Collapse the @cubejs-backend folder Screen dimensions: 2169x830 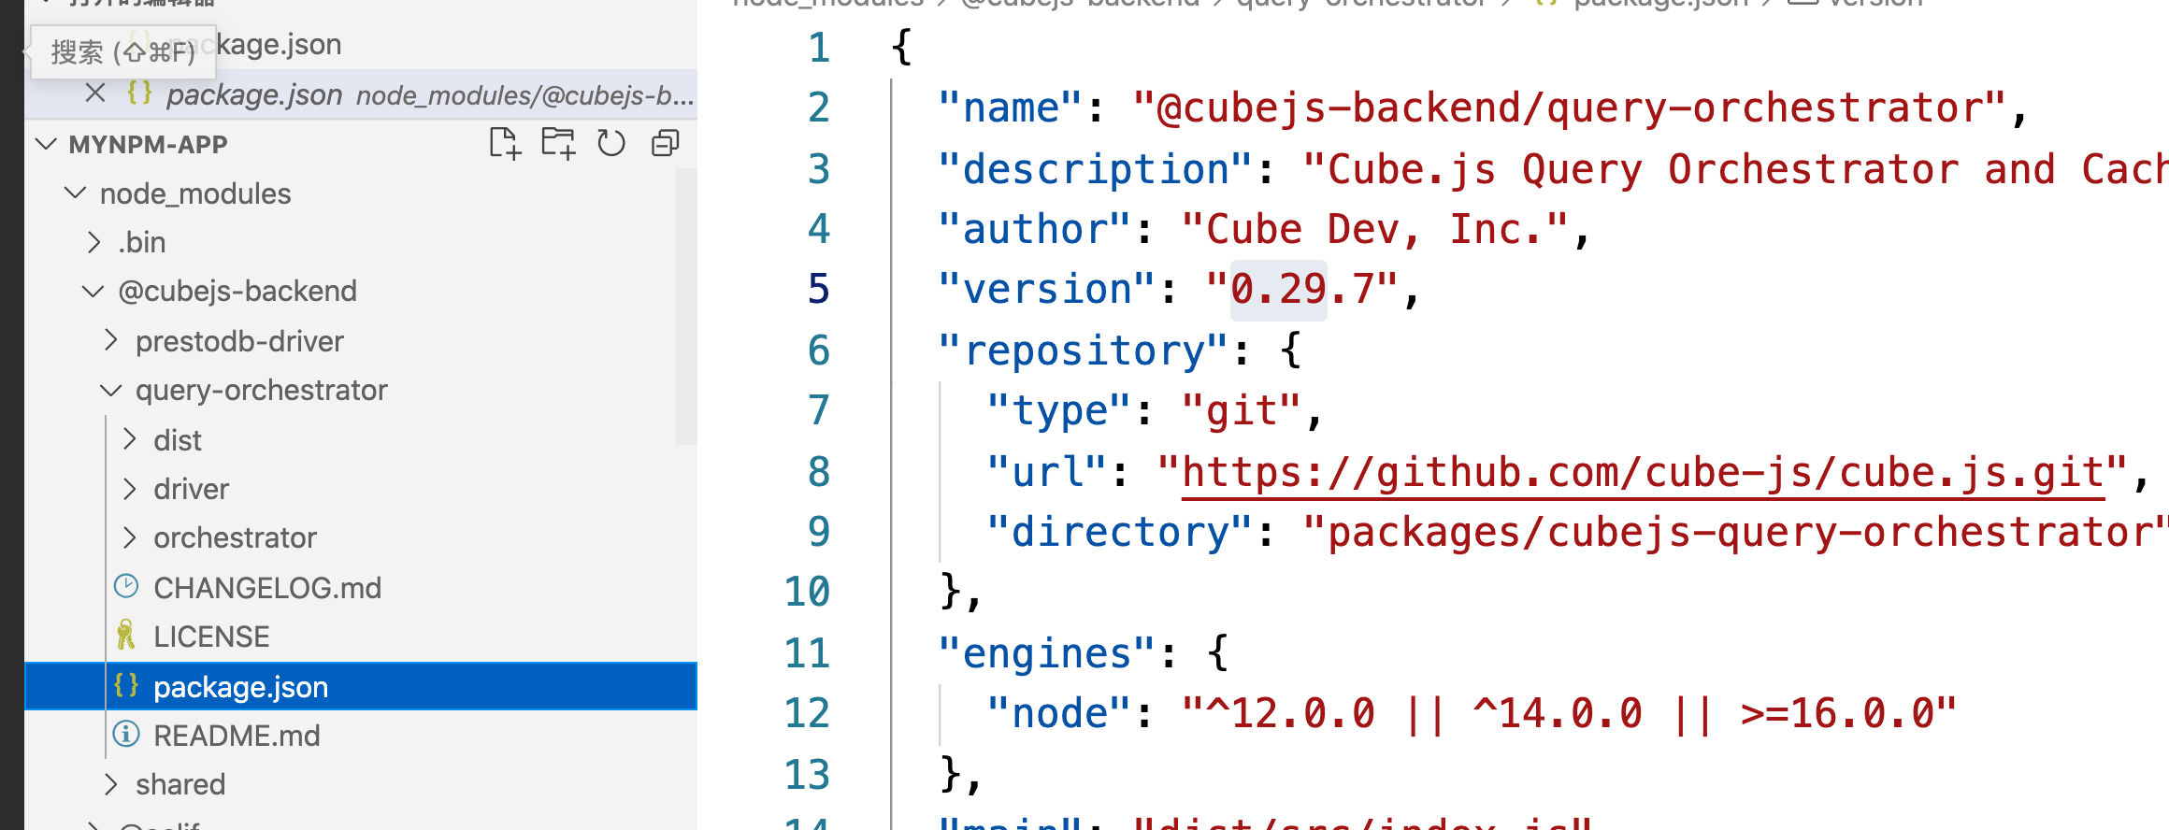coord(93,291)
